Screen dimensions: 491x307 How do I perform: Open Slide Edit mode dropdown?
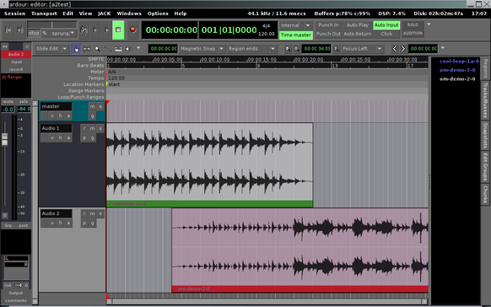pyautogui.click(x=51, y=49)
